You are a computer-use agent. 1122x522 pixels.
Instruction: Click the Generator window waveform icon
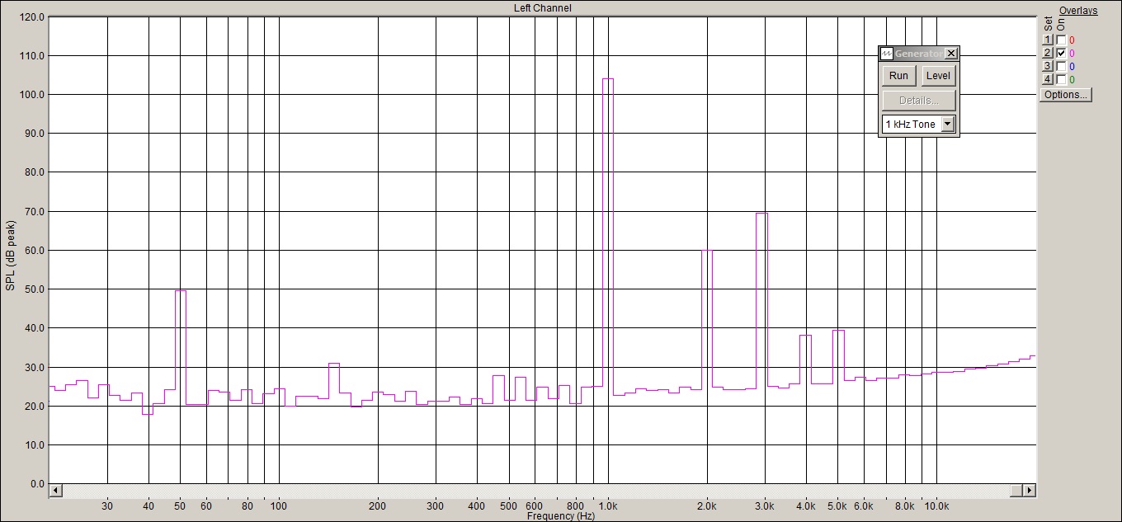pos(887,54)
